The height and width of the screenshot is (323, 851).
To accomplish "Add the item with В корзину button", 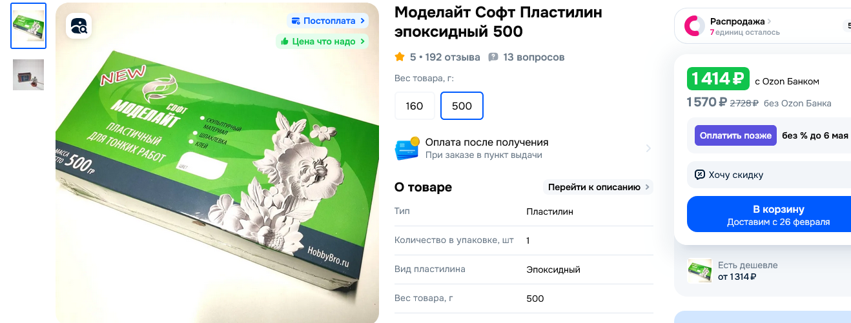I will [x=769, y=214].
